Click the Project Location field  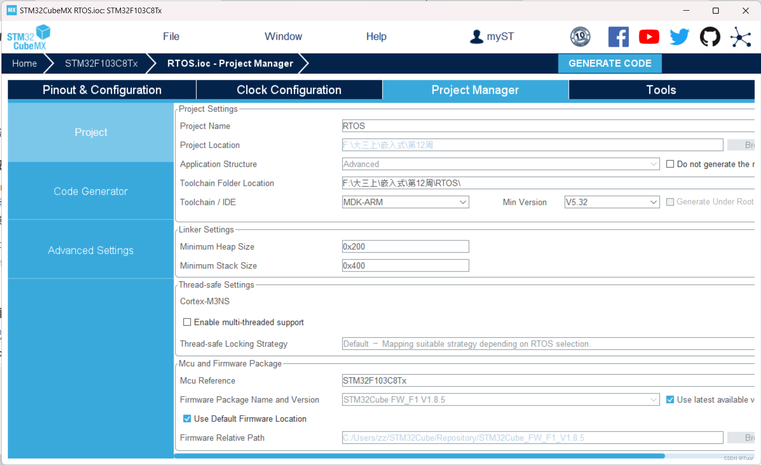point(532,145)
